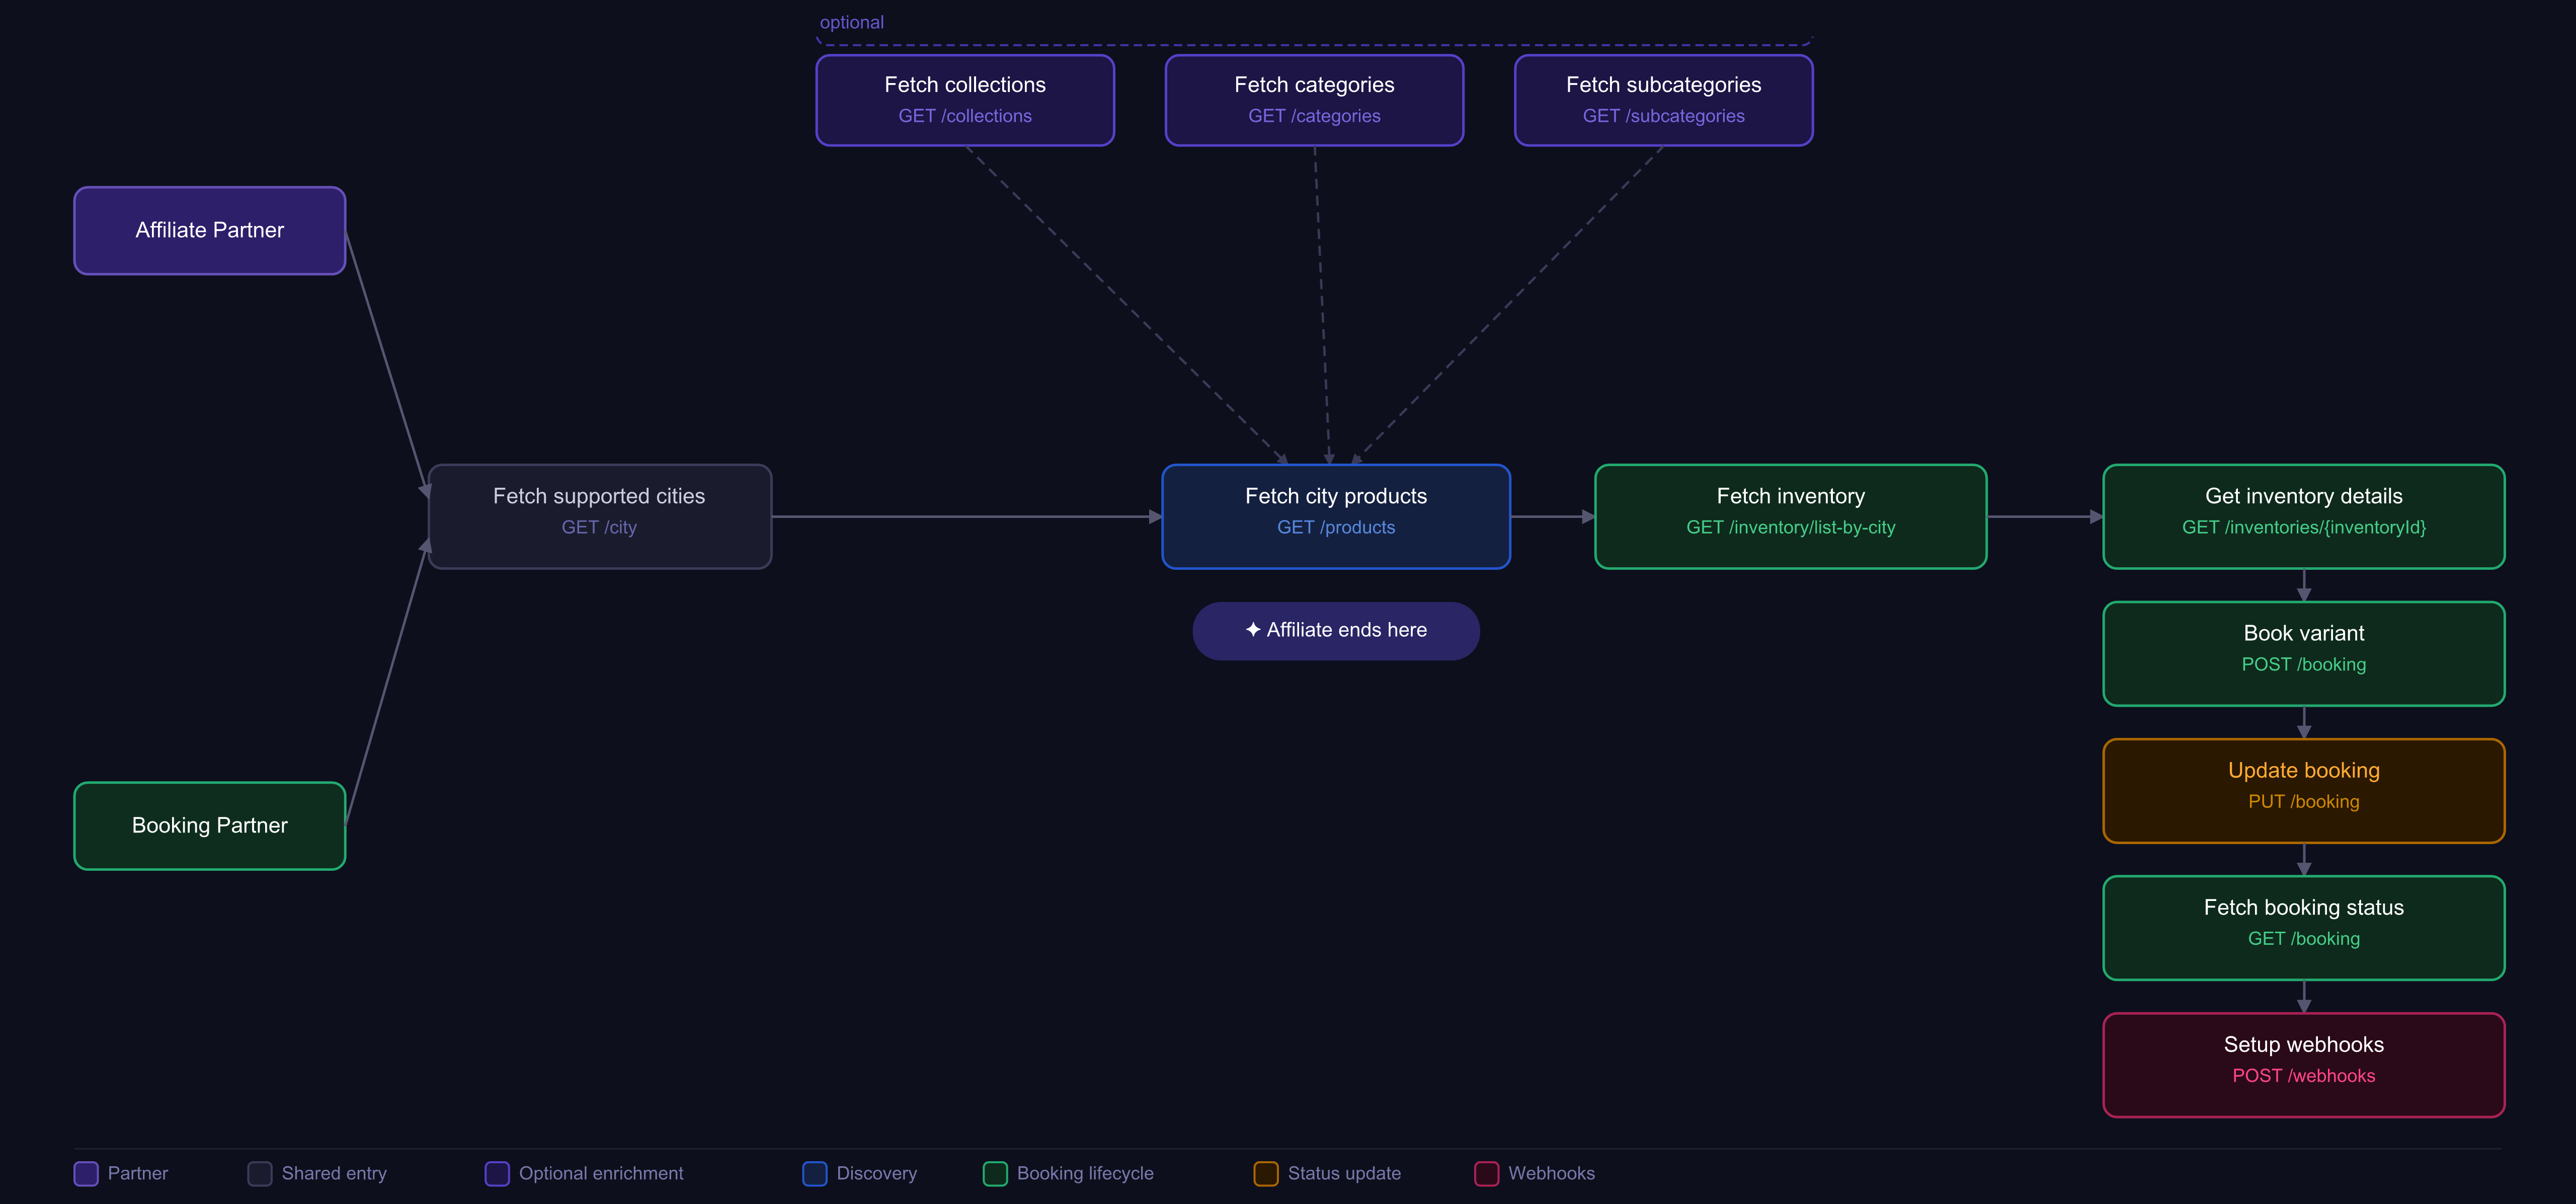This screenshot has width=2576, height=1204.
Task: Click the 'GET /products' endpoint text
Action: pos(1336,528)
